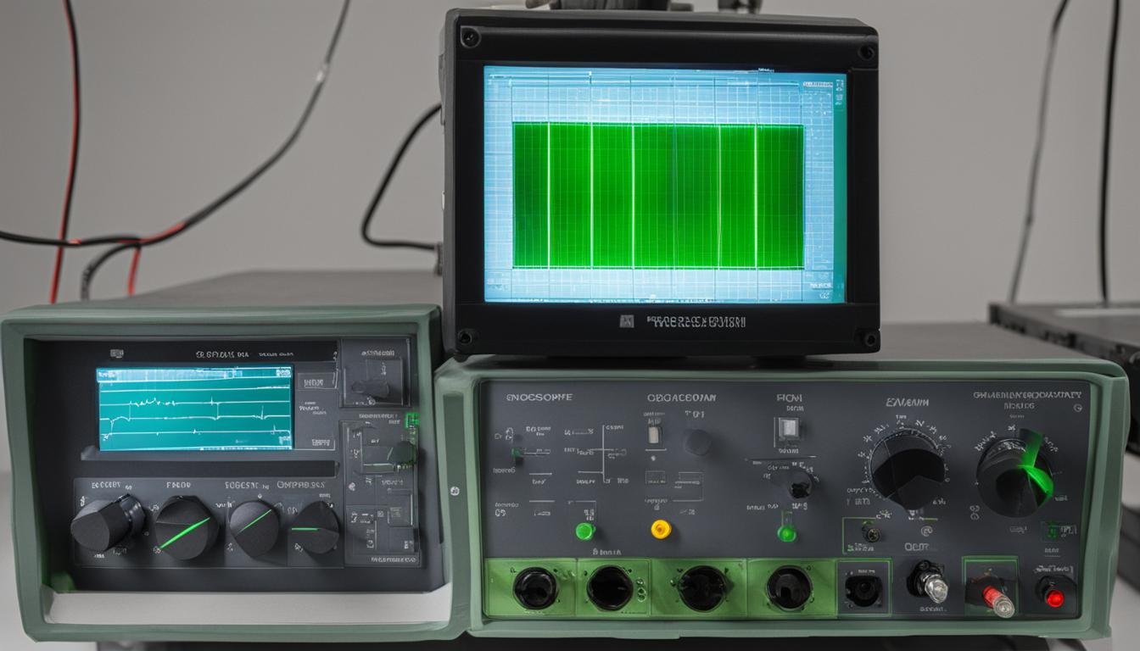Tap the green waveform on the top monitor

pos(658,196)
